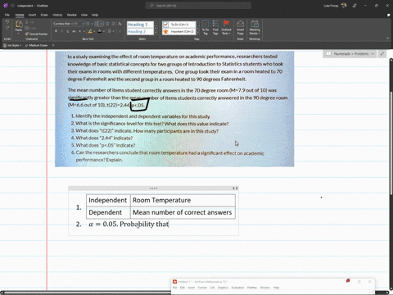Viewport: 393px width, 295px height.
Task: Increase the paragraph indent
Action: pyautogui.click(x=113, y=24)
